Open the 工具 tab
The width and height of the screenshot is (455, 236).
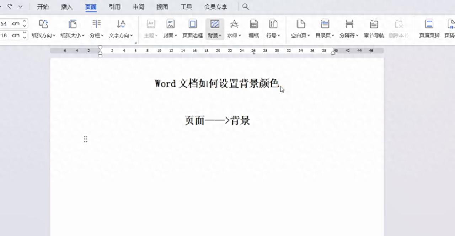tap(186, 7)
